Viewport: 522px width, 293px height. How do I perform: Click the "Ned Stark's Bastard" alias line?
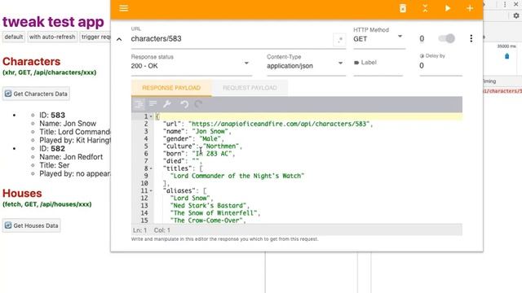tap(208, 206)
